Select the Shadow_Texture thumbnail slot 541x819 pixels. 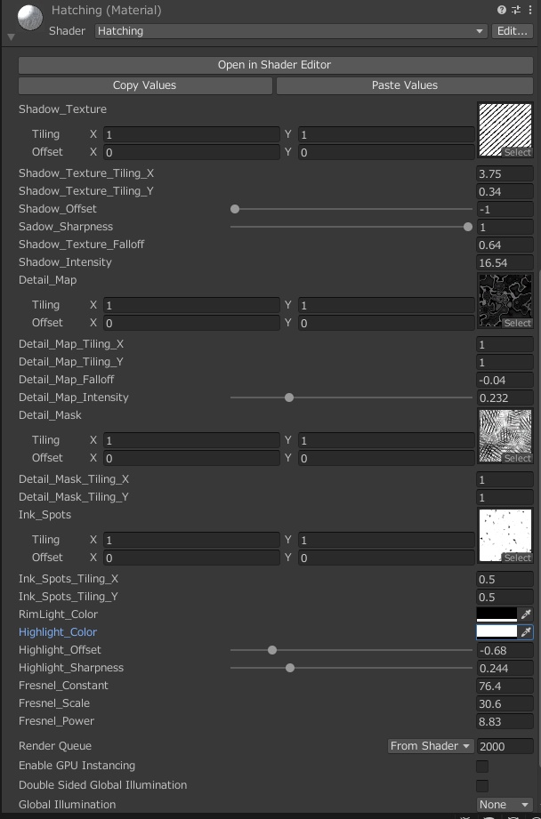pyautogui.click(x=505, y=130)
